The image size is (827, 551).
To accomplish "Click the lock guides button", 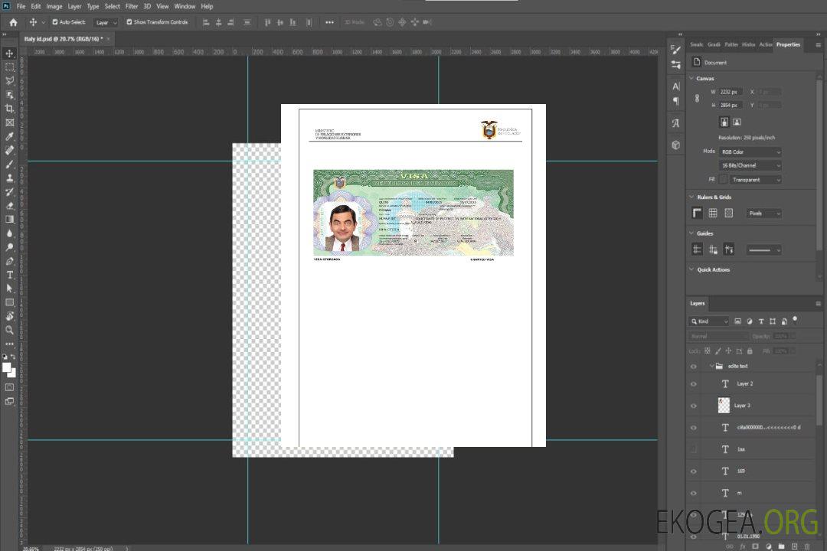I will (713, 250).
